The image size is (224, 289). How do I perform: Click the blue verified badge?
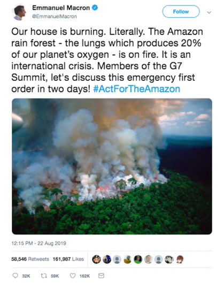click(95, 7)
